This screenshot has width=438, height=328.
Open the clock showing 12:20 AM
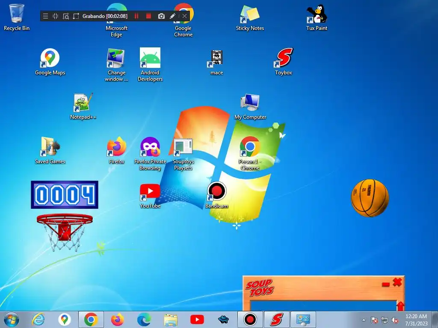click(416, 320)
